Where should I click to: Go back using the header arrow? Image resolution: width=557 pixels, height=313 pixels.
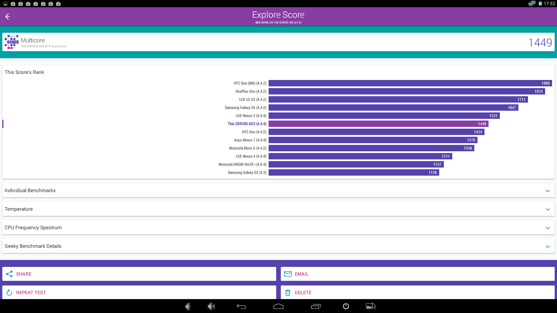[8, 17]
